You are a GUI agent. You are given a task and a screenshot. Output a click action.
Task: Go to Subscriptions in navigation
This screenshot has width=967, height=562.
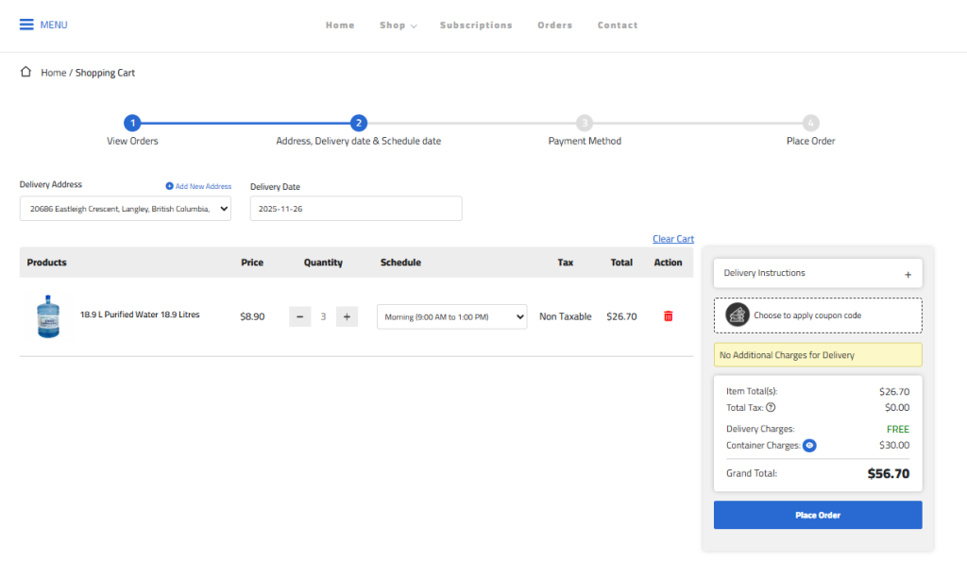click(476, 26)
